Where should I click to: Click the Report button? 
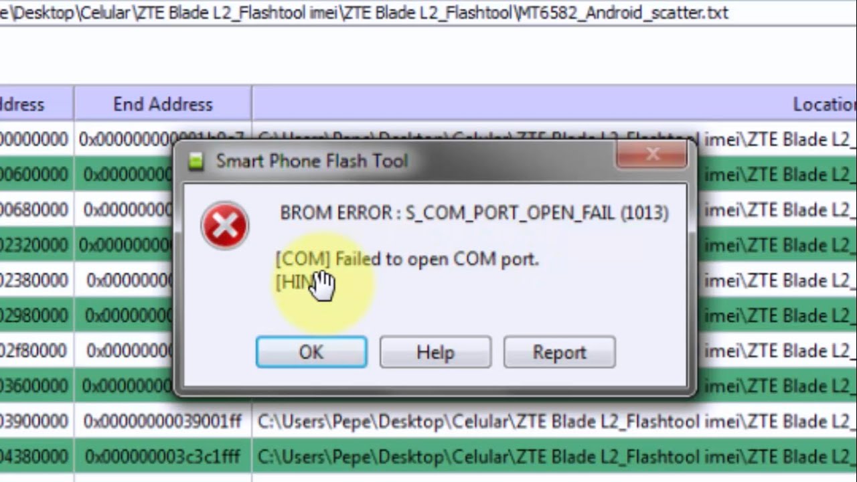coord(559,352)
